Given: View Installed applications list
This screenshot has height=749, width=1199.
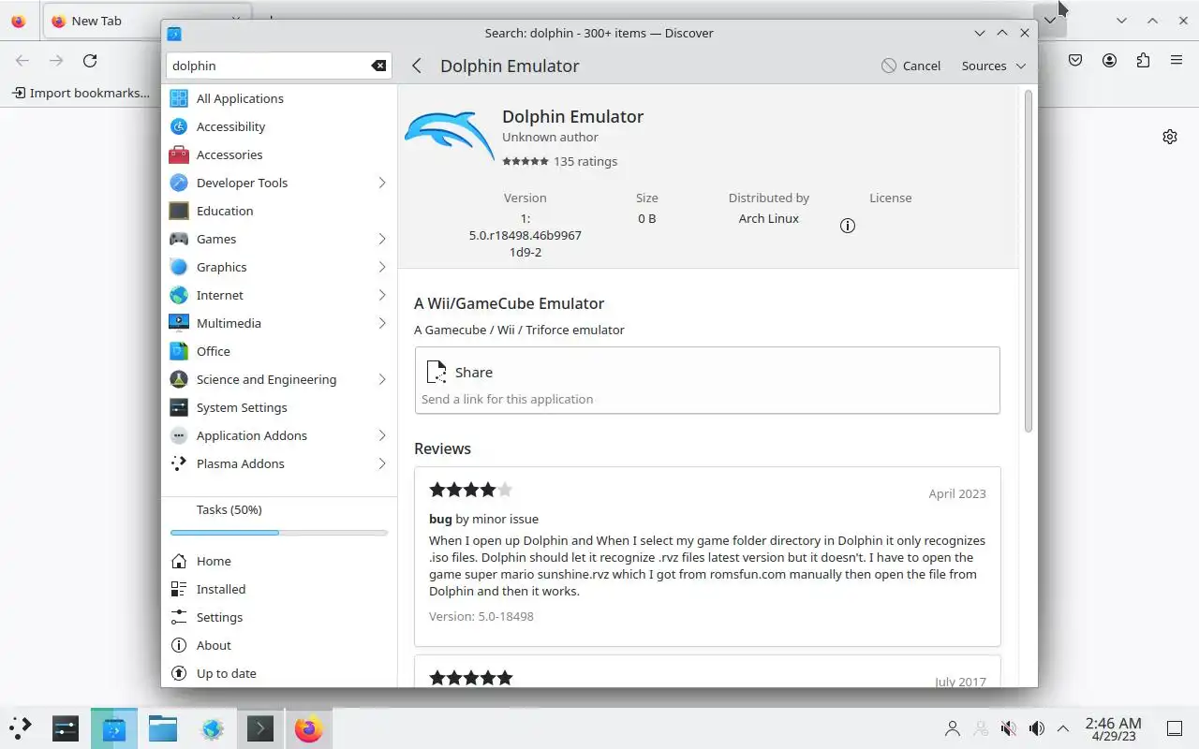Looking at the screenshot, I should click(x=279, y=589).
